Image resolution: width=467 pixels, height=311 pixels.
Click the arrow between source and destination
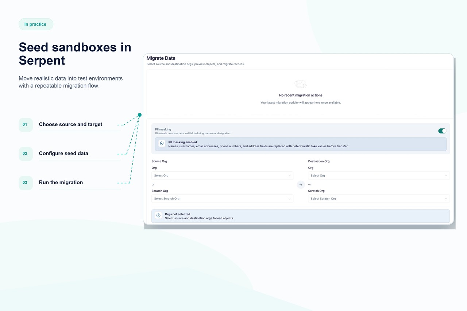pos(301,185)
